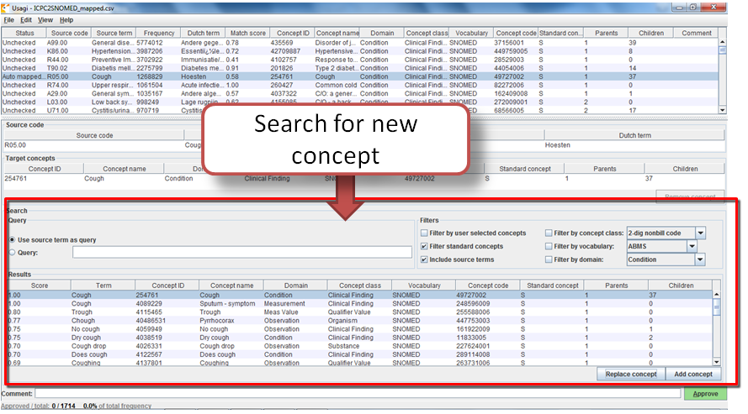Open the Edit menu
The width and height of the screenshot is (748, 414).
point(26,19)
